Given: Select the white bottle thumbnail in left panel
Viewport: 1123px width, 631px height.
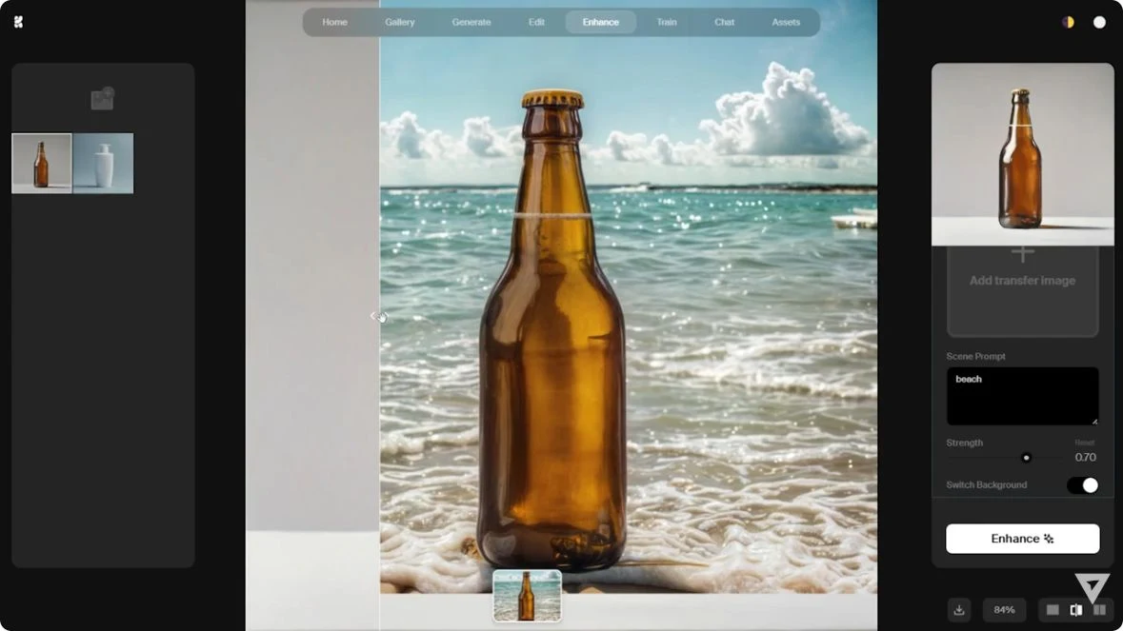Looking at the screenshot, I should click(103, 163).
